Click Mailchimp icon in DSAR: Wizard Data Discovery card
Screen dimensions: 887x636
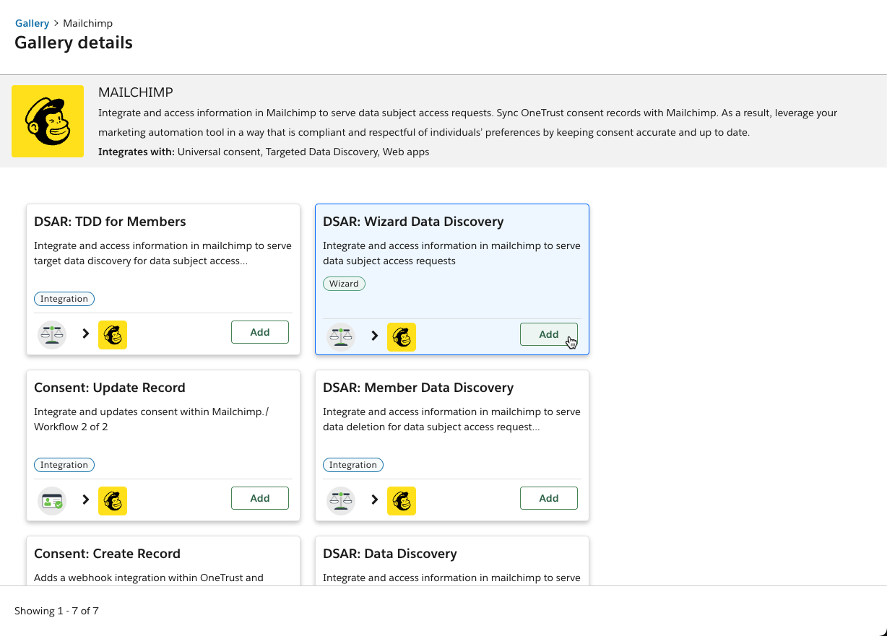[402, 336]
